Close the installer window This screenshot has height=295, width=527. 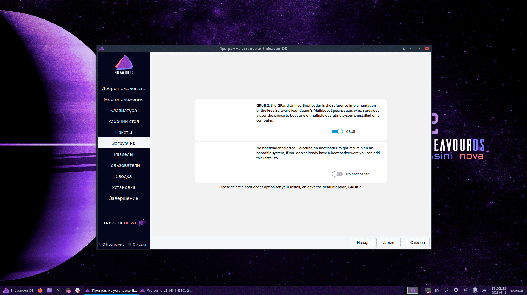[x=427, y=49]
